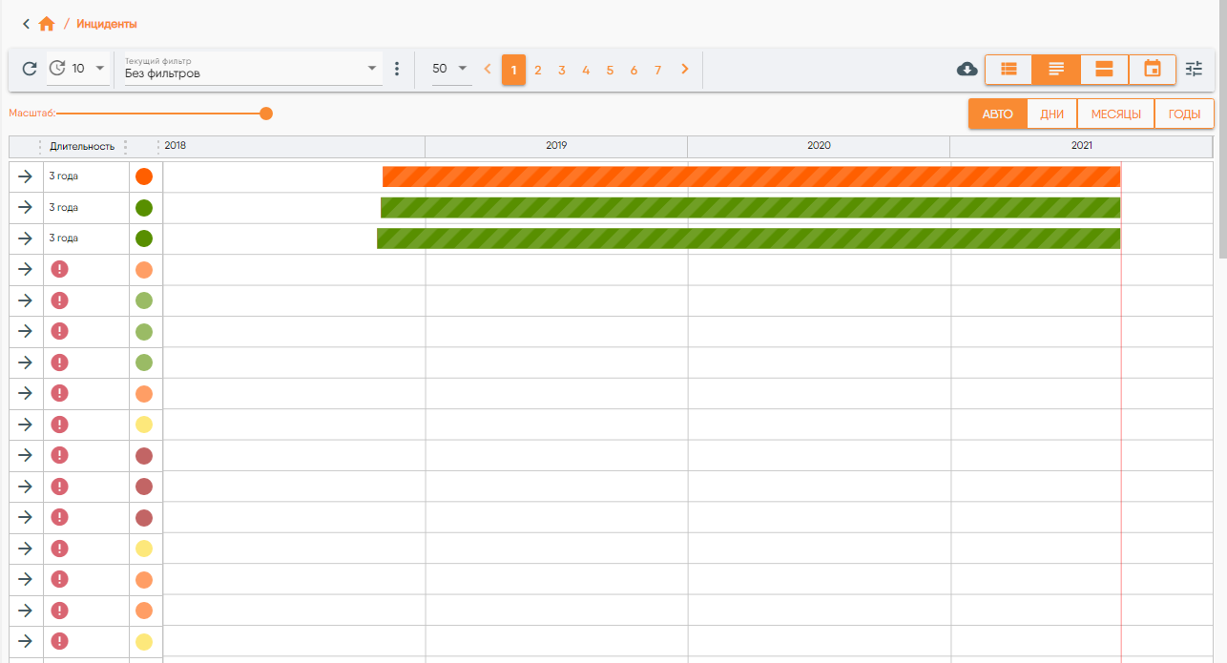Refresh the incidents list
The image size is (1227, 663).
(x=30, y=69)
